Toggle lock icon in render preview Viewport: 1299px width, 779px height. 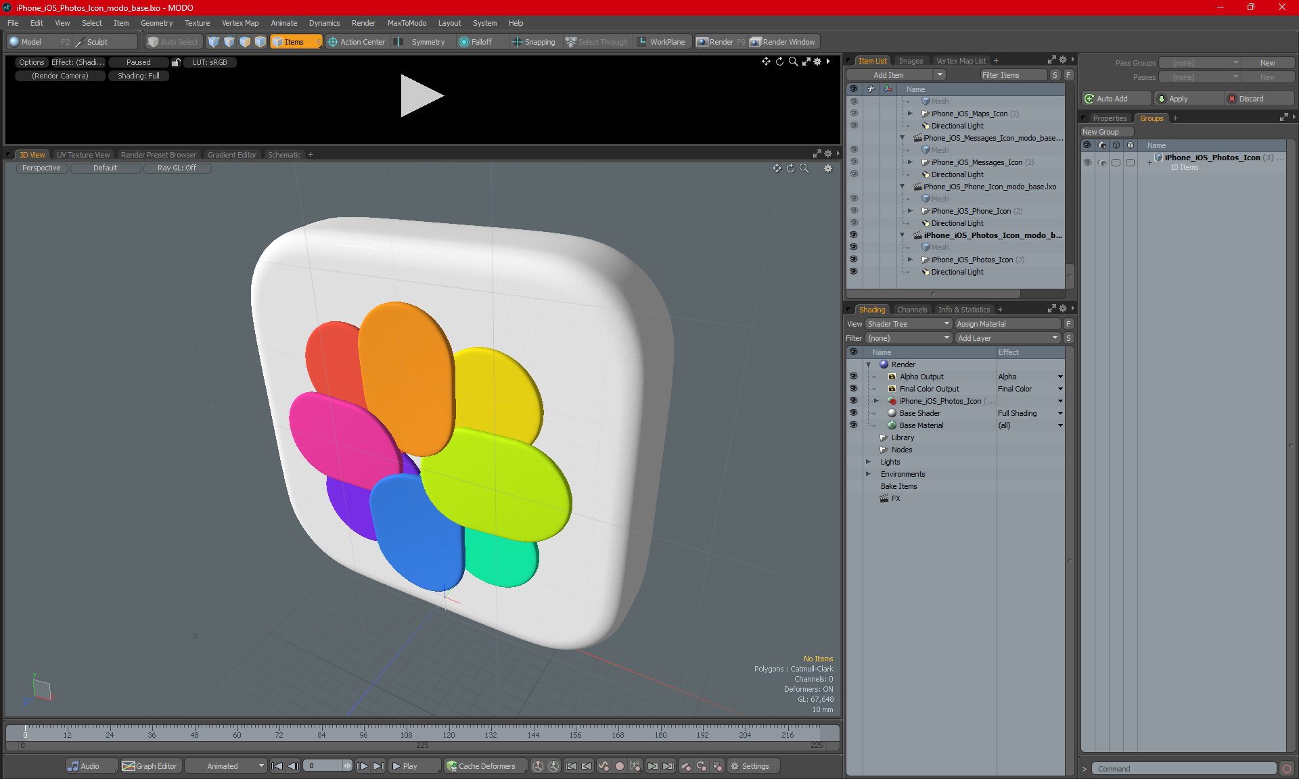pos(176,62)
